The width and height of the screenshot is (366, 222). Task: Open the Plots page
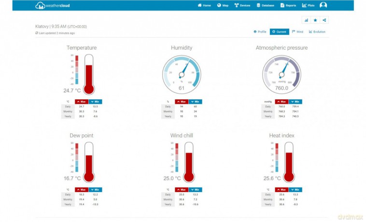pos(309,5)
